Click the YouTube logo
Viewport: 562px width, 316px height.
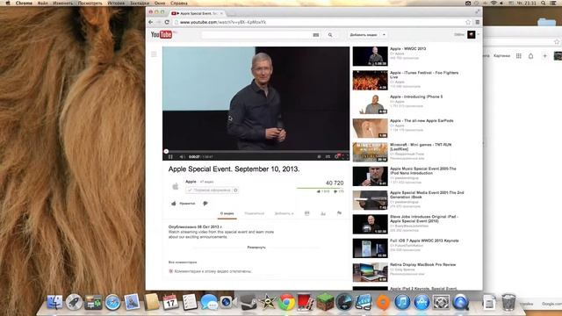pos(162,34)
